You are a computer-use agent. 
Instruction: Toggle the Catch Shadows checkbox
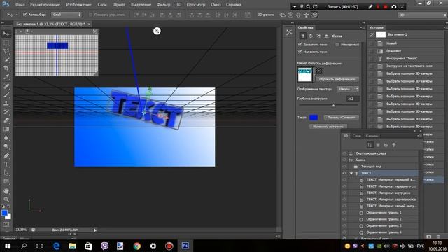[300, 44]
